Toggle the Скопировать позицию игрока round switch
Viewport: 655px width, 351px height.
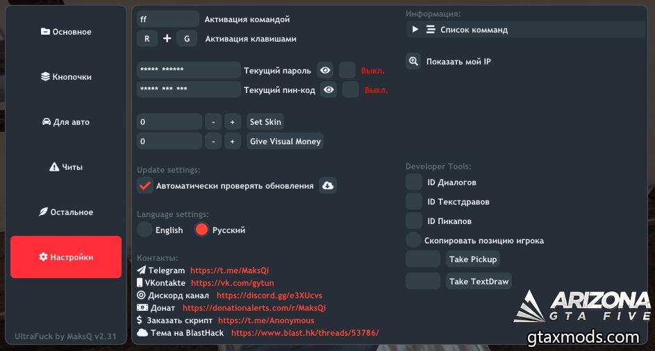pos(414,240)
